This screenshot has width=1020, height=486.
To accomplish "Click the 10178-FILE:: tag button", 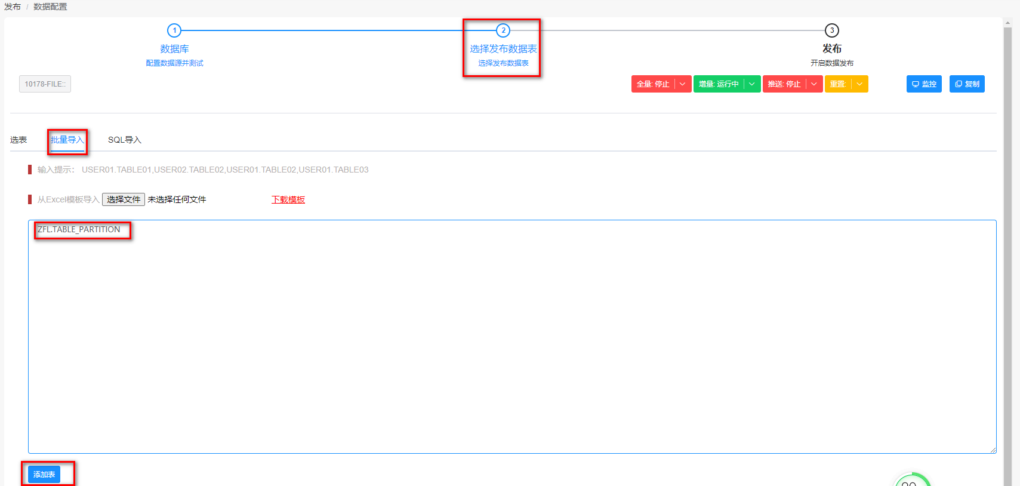I will click(45, 84).
